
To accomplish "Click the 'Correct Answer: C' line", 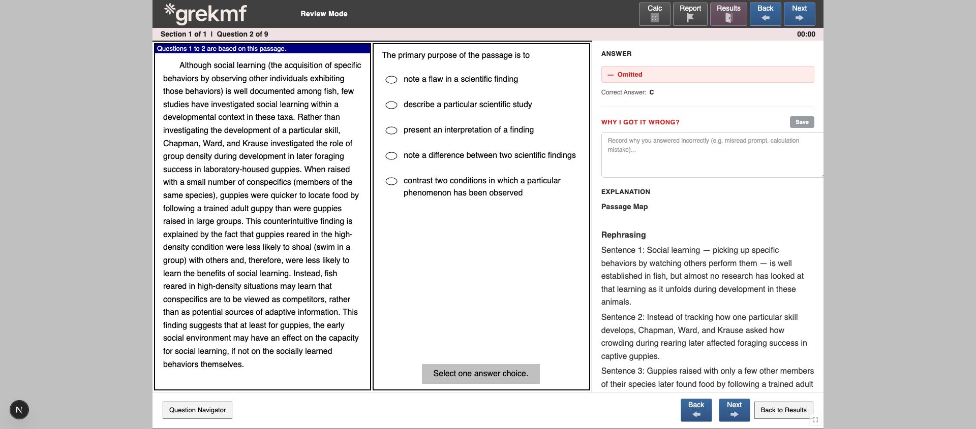I will [x=627, y=92].
